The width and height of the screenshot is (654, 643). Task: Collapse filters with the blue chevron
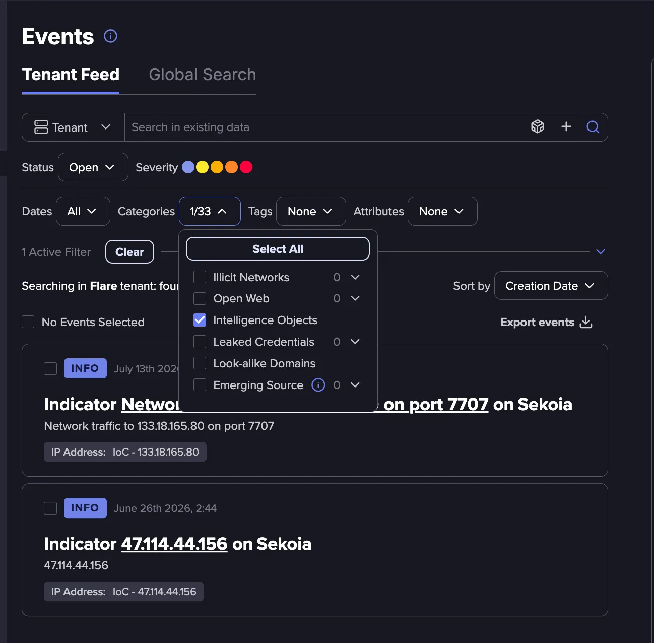[x=601, y=251]
